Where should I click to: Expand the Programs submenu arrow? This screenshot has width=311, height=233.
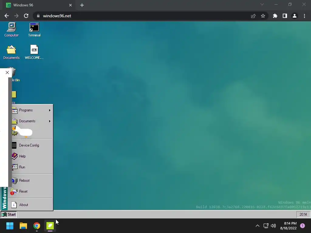[x=50, y=110]
